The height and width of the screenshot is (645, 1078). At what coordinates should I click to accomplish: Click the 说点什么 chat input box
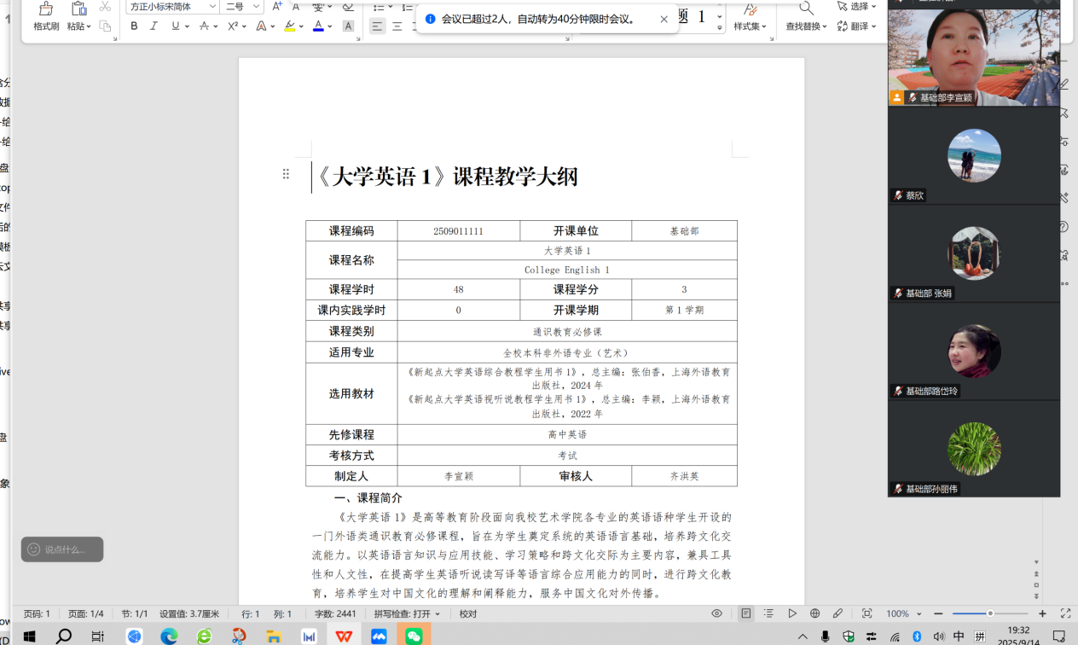62,549
